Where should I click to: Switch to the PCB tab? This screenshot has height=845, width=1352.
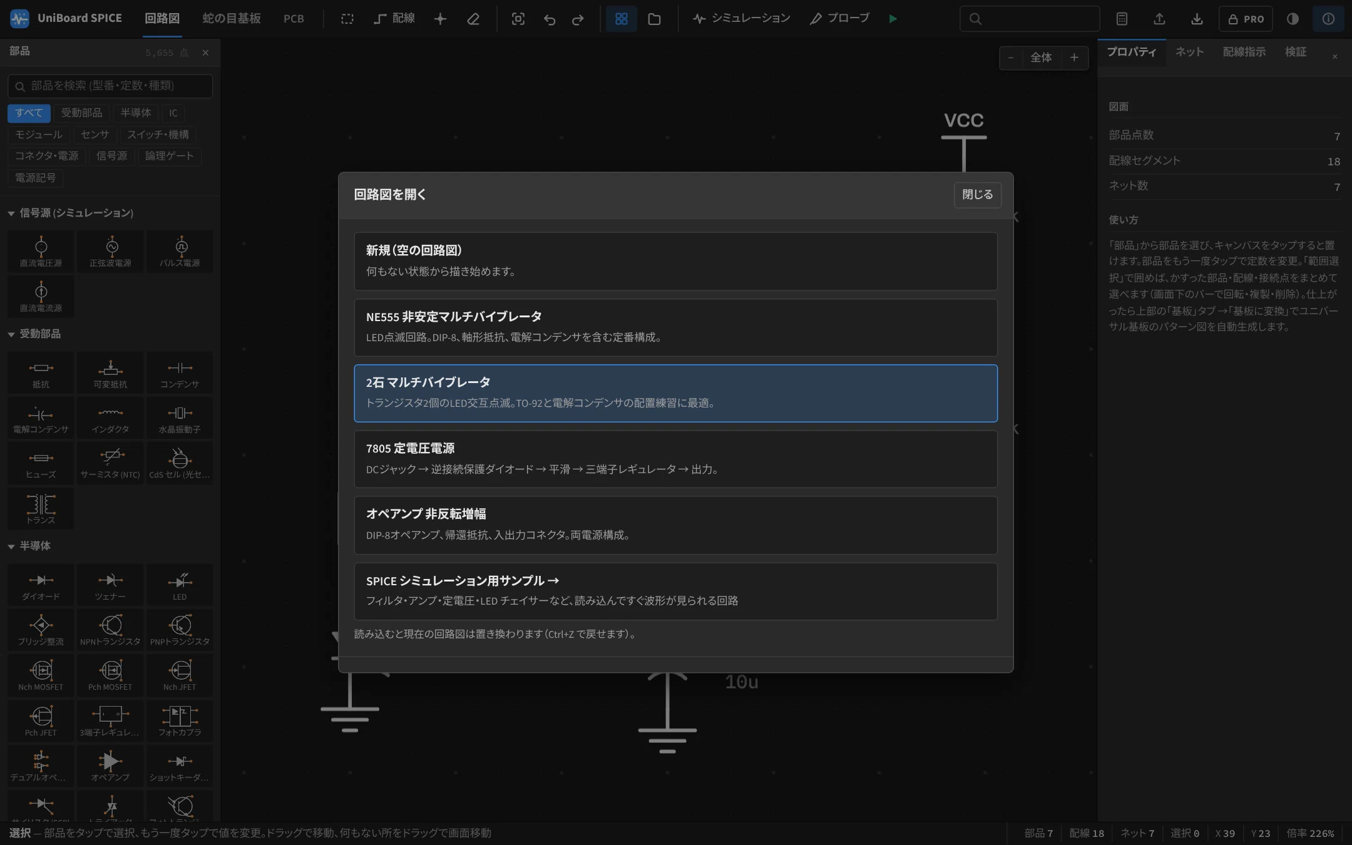coord(294,19)
